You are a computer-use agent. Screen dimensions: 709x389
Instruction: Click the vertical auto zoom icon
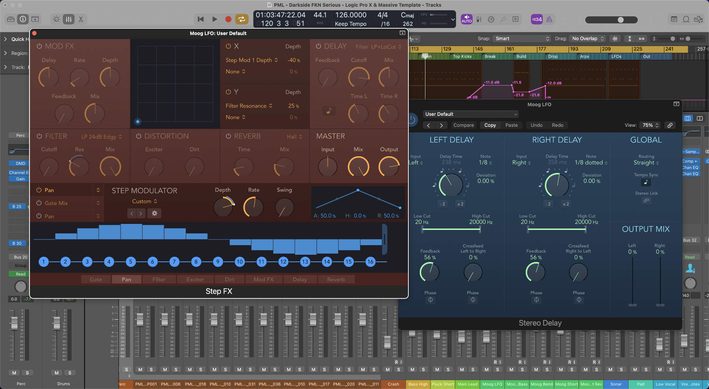pyautogui.click(x=630, y=39)
